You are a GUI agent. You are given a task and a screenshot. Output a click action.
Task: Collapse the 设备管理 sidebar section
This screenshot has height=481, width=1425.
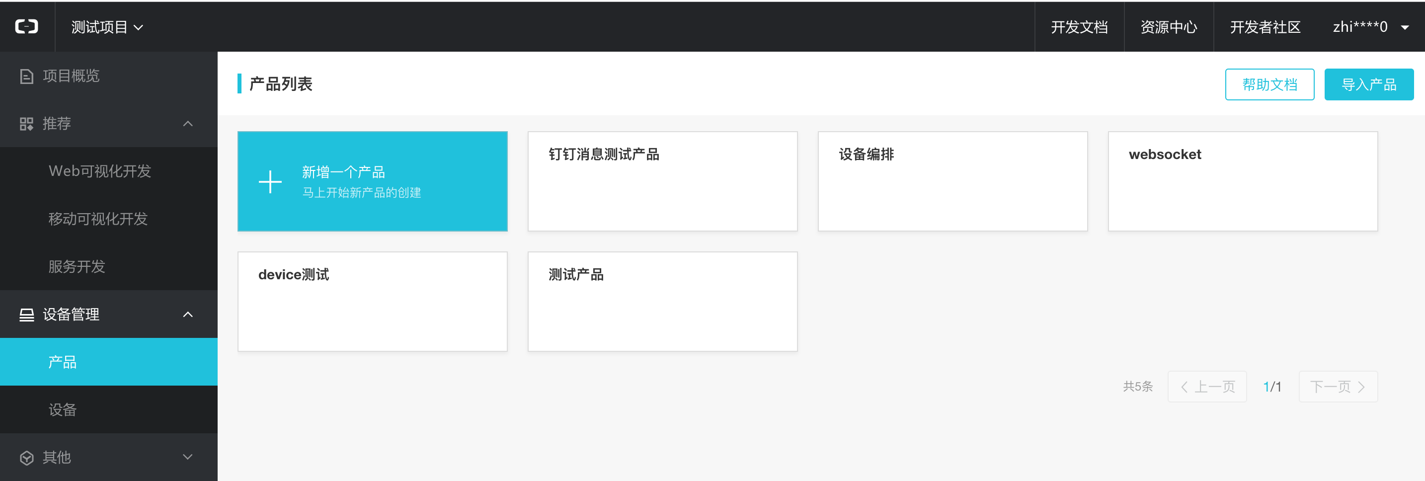(x=187, y=315)
